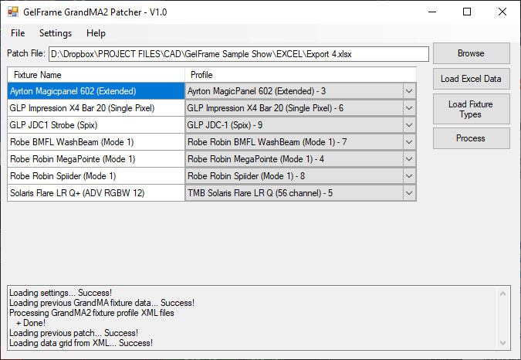This screenshot has width=521, height=360.
Task: Click the 'Loading settings... Success!' log line
Action: (60, 293)
